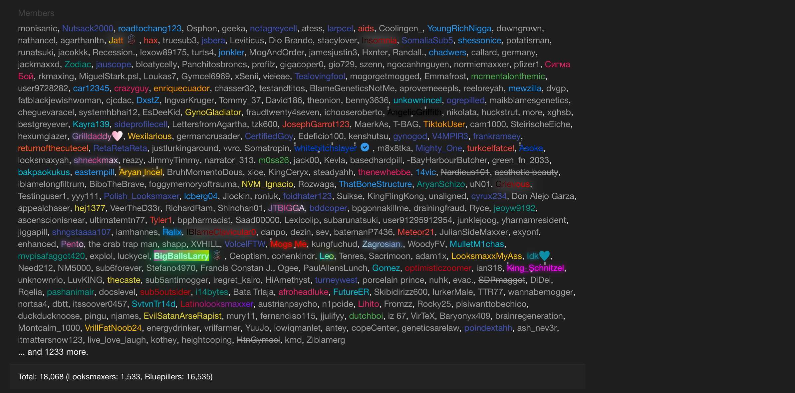Click dollar icon next to Jatt
The width and height of the screenshot is (795, 393).
click(x=132, y=40)
